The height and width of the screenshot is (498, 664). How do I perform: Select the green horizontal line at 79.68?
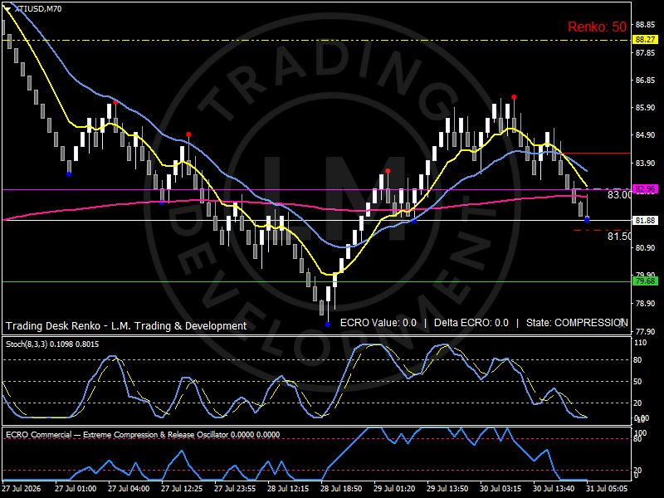click(316, 281)
